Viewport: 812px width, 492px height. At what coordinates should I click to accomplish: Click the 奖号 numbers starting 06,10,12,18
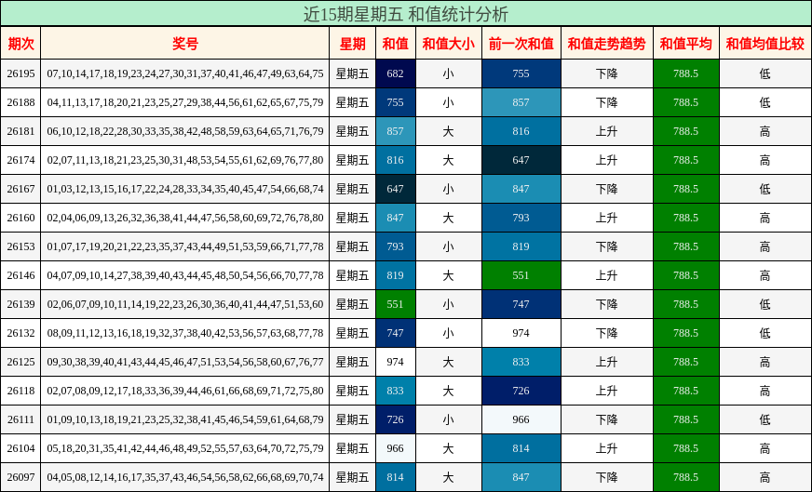[185, 131]
